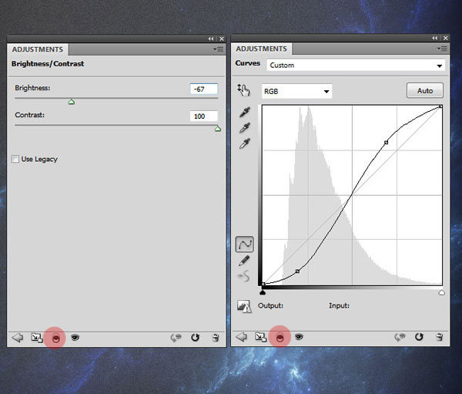
Task: Select ADJUSTMENTS tab in Curves panel
Action: click(x=261, y=49)
